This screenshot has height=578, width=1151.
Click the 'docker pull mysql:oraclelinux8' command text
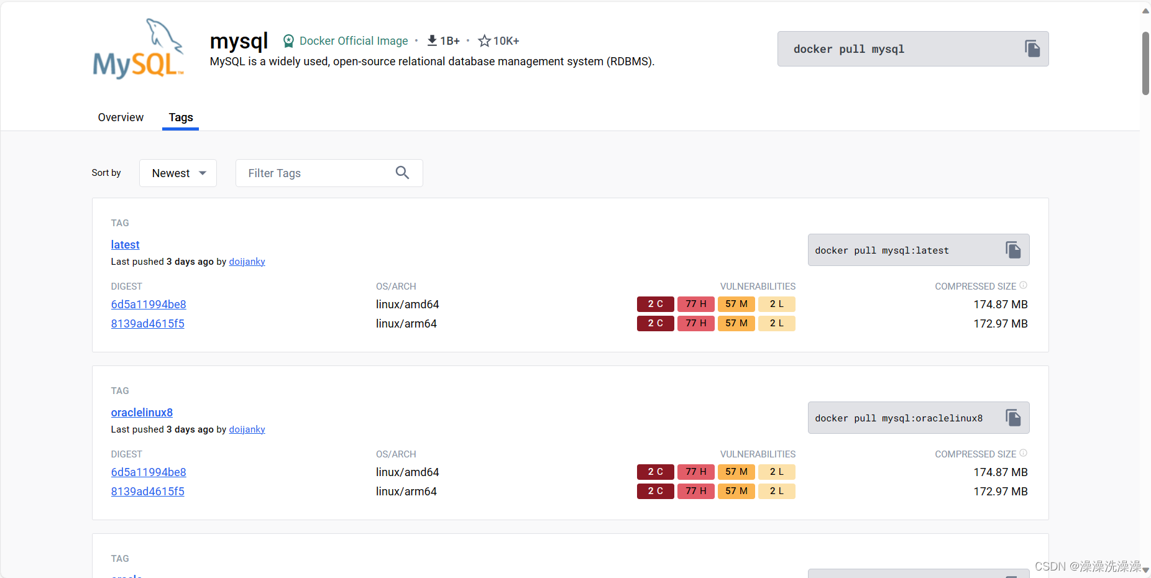(899, 418)
